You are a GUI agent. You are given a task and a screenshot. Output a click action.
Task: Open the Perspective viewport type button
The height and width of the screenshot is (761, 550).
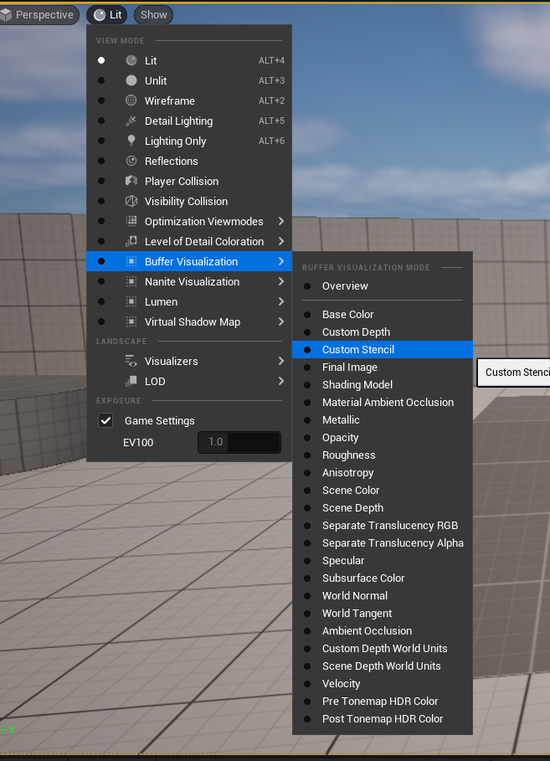click(39, 15)
